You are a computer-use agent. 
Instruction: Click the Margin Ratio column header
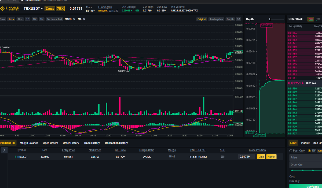pos(147,150)
